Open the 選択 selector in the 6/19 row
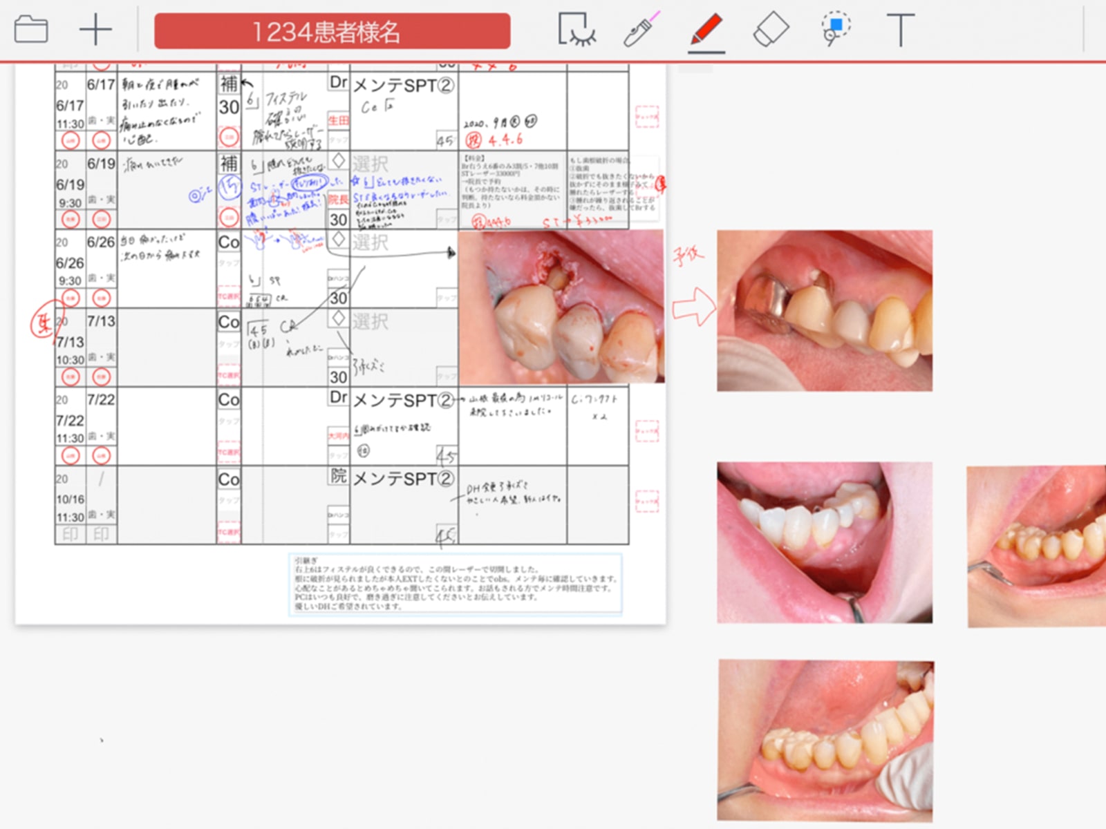The image size is (1106, 829). (x=371, y=164)
